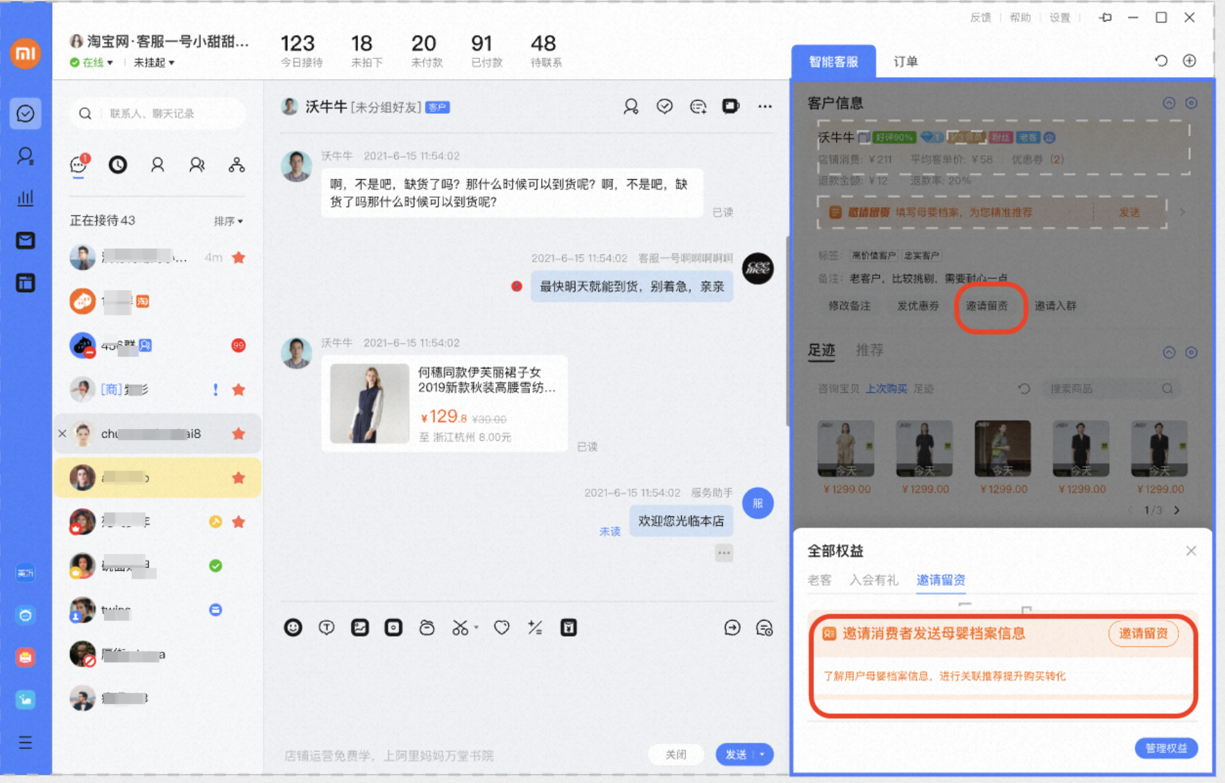1225x783 pixels.
Task: Open customer profile icon in chat header
Action: coord(631,106)
